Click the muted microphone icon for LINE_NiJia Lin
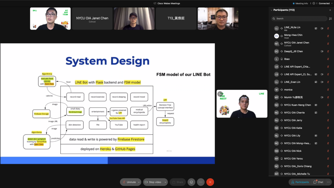 point(328,28)
